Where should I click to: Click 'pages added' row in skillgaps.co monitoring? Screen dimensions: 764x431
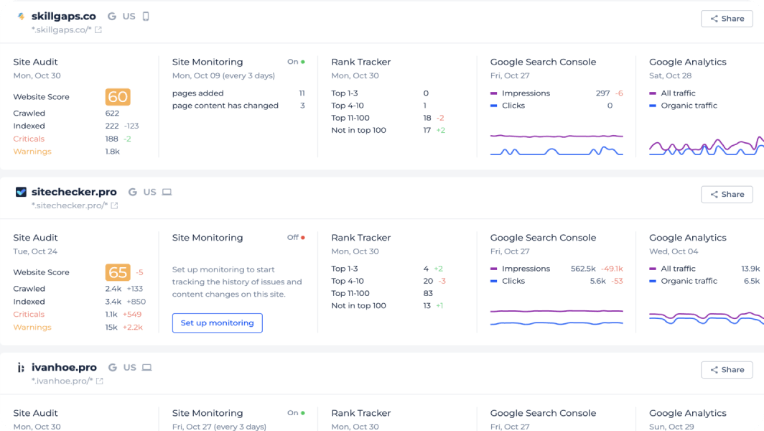(x=238, y=93)
